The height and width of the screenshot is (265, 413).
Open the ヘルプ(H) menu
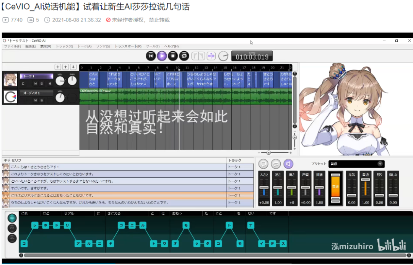tap(171, 46)
